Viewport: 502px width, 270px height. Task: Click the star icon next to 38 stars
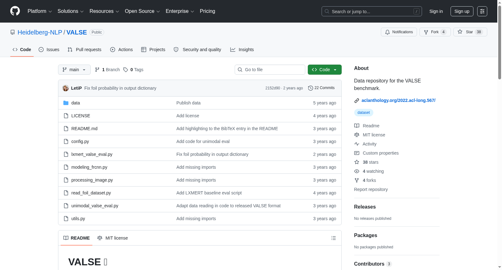tap(357, 162)
